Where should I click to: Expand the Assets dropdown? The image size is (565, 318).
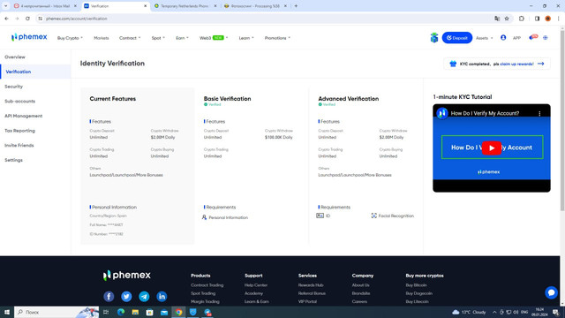click(x=484, y=38)
